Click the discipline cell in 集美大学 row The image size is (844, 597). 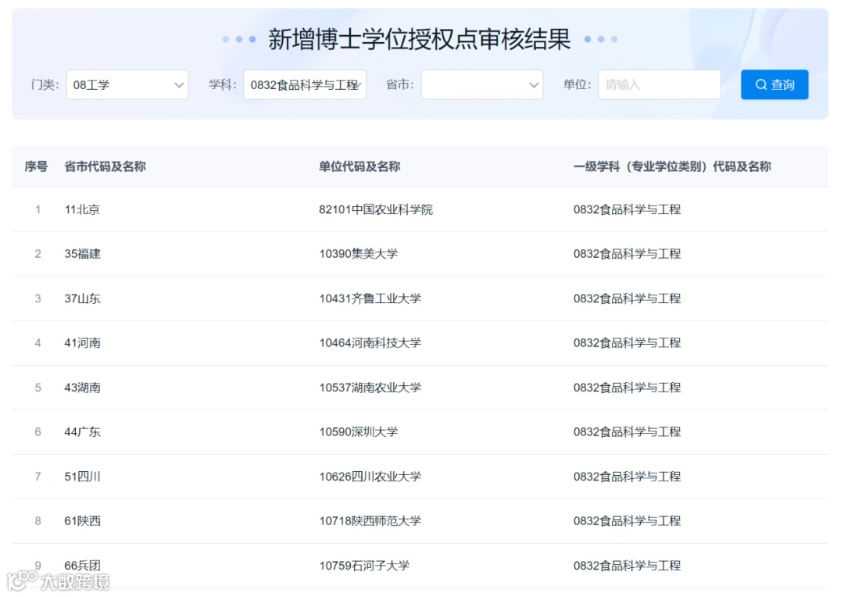tap(627, 253)
